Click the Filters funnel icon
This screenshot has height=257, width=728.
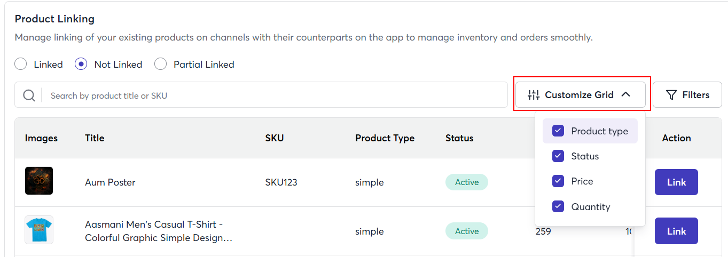671,95
